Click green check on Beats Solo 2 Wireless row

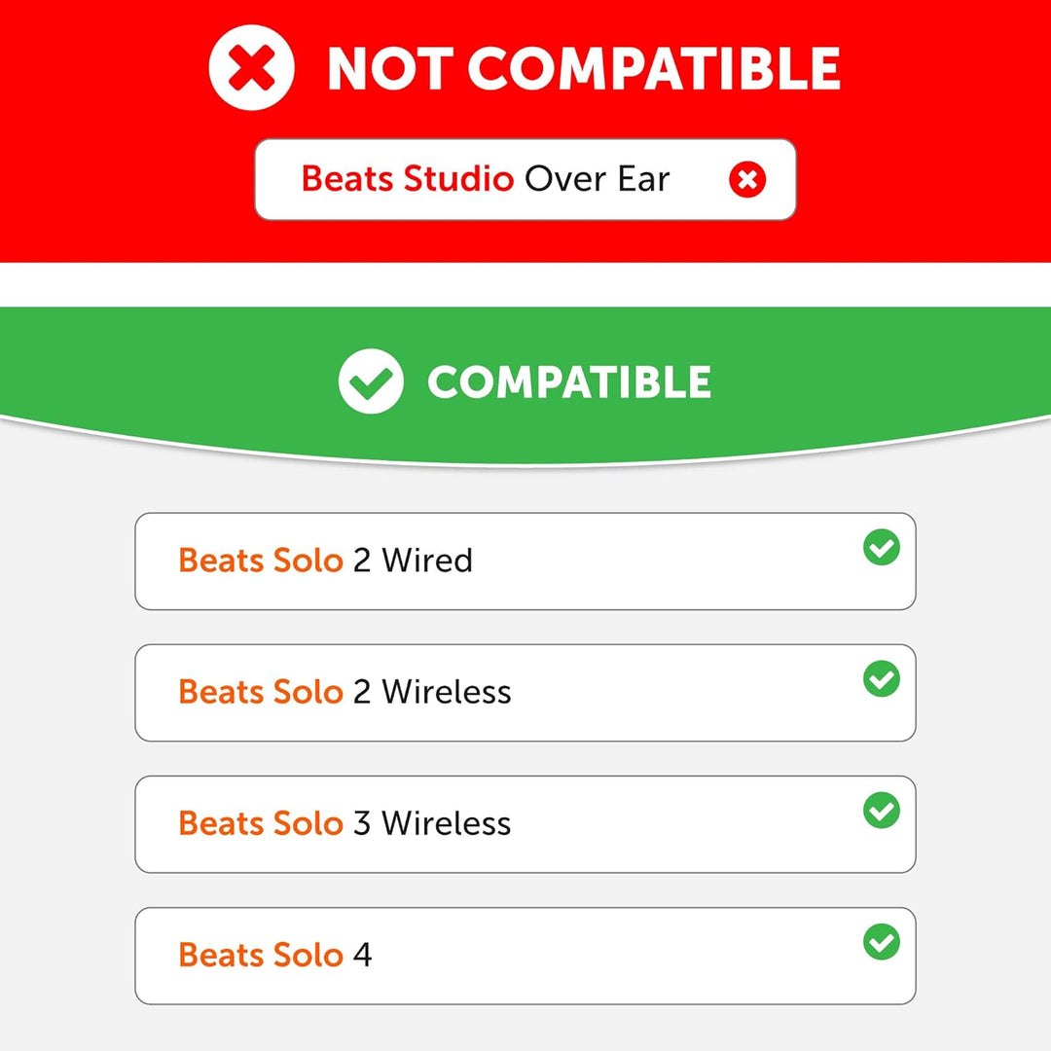pyautogui.click(x=882, y=678)
